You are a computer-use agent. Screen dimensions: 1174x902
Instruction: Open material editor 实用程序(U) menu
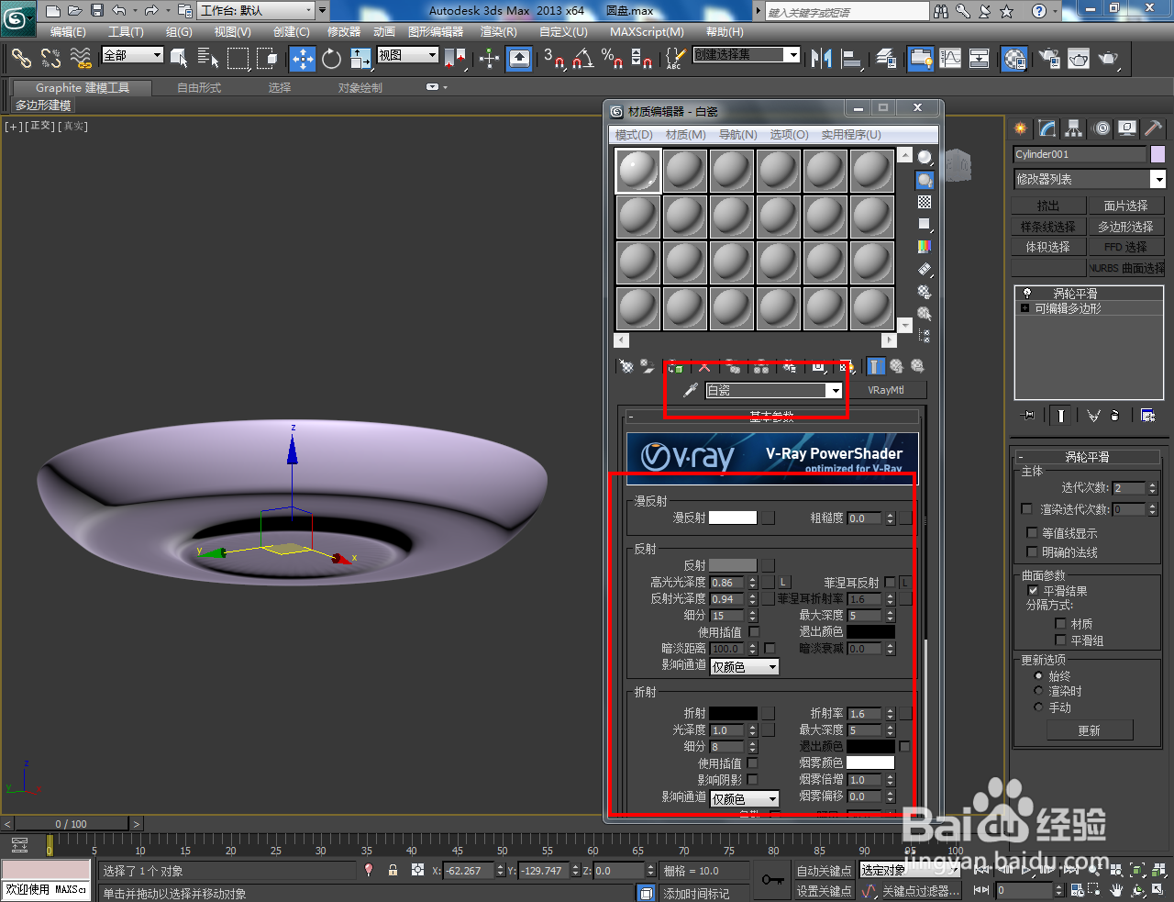click(x=851, y=135)
